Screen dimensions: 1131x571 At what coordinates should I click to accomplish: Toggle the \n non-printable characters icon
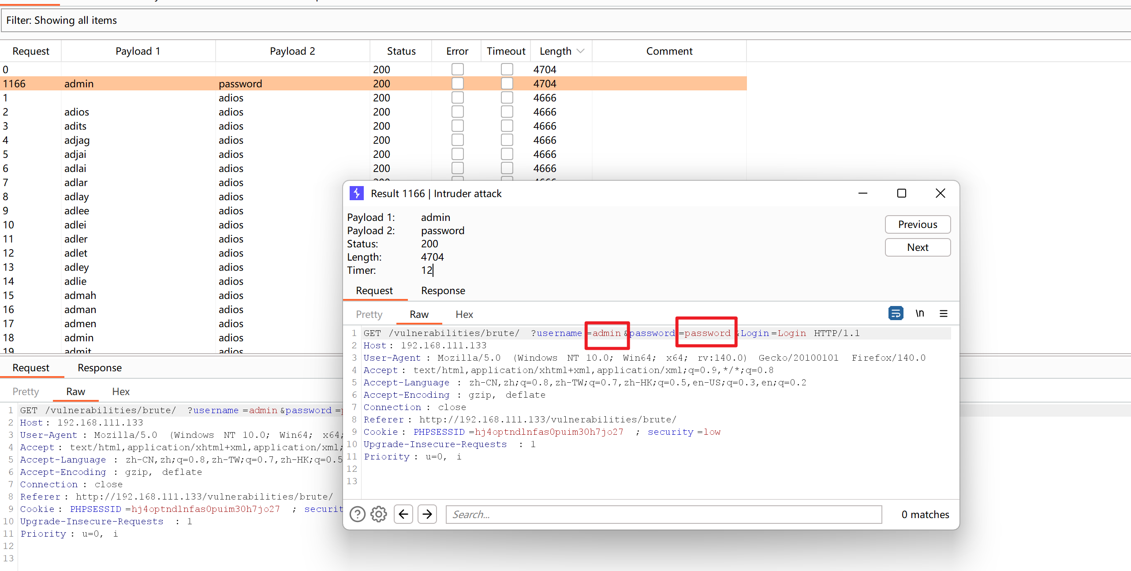click(920, 313)
